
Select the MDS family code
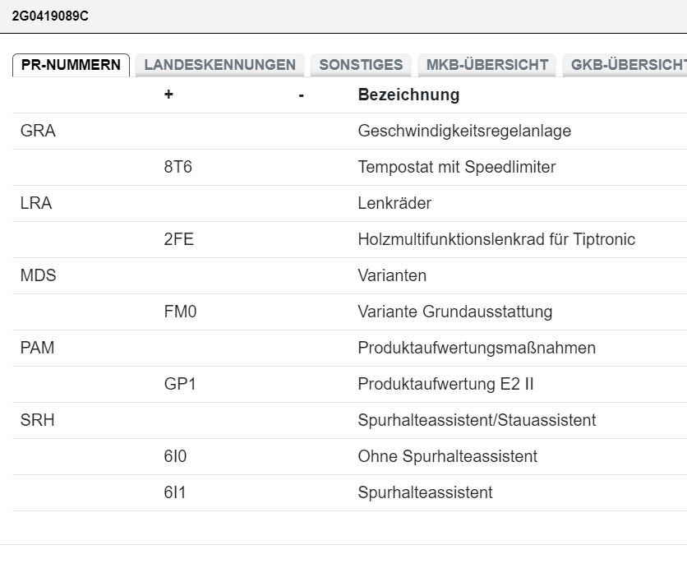[39, 275]
